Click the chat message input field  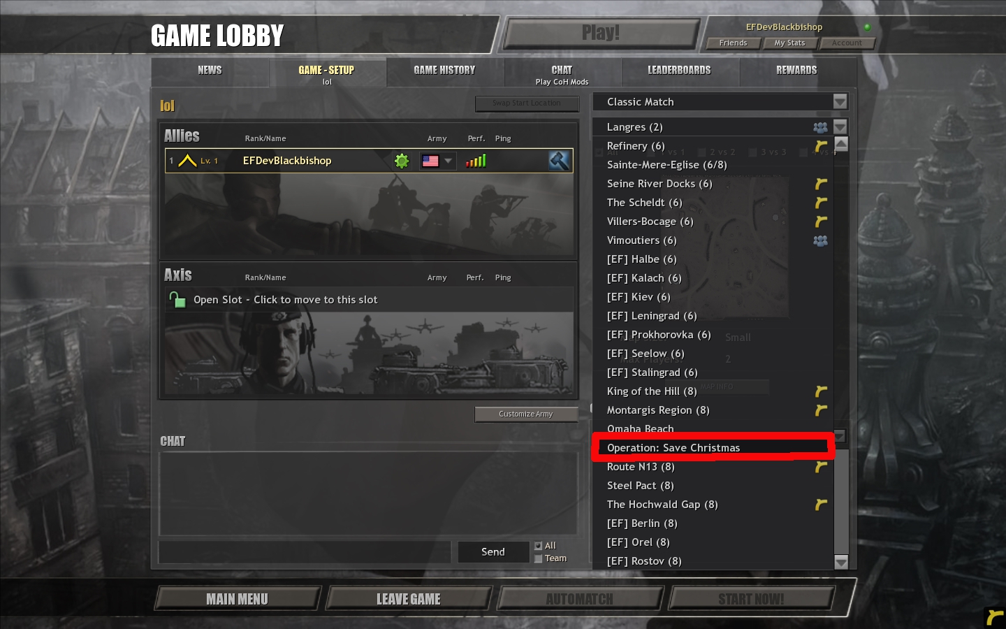[x=305, y=552]
